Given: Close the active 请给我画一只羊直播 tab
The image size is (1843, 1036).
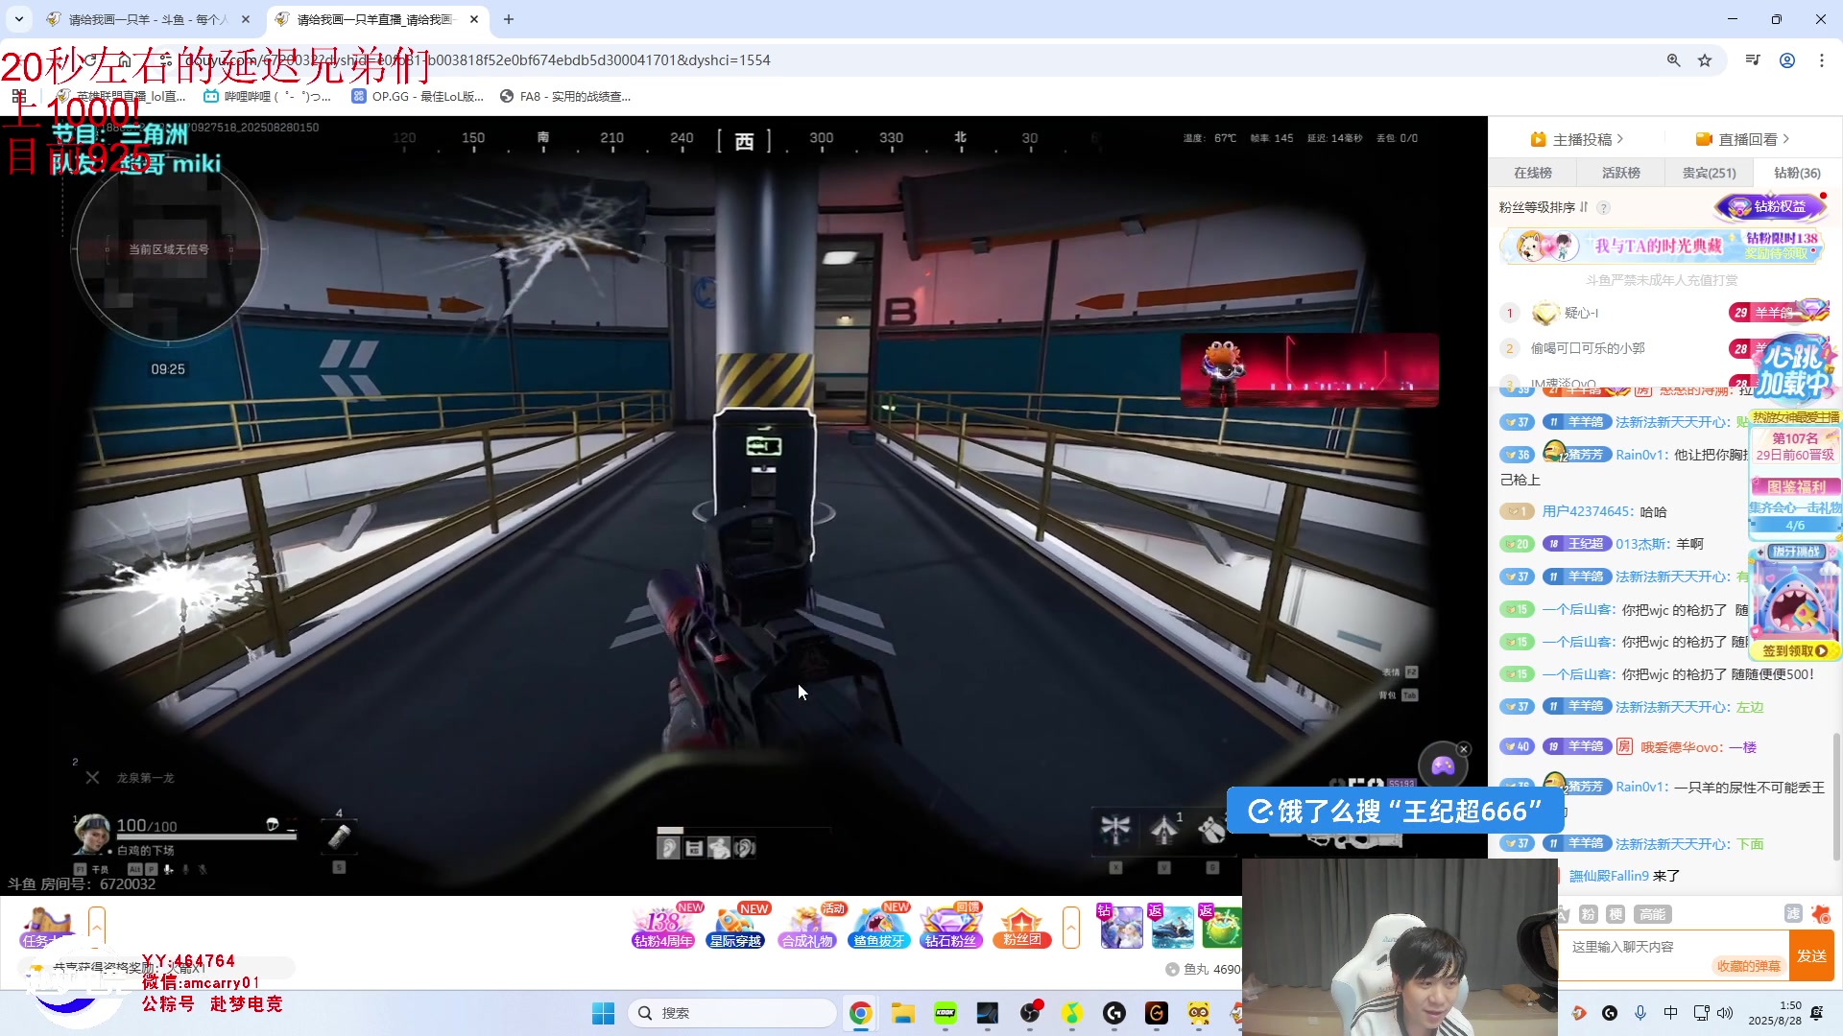Looking at the screenshot, I should click(x=474, y=19).
